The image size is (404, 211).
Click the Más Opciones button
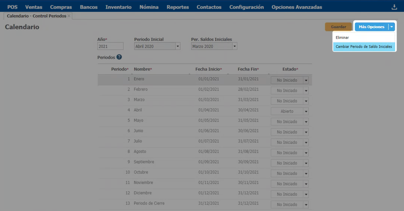[371, 27]
